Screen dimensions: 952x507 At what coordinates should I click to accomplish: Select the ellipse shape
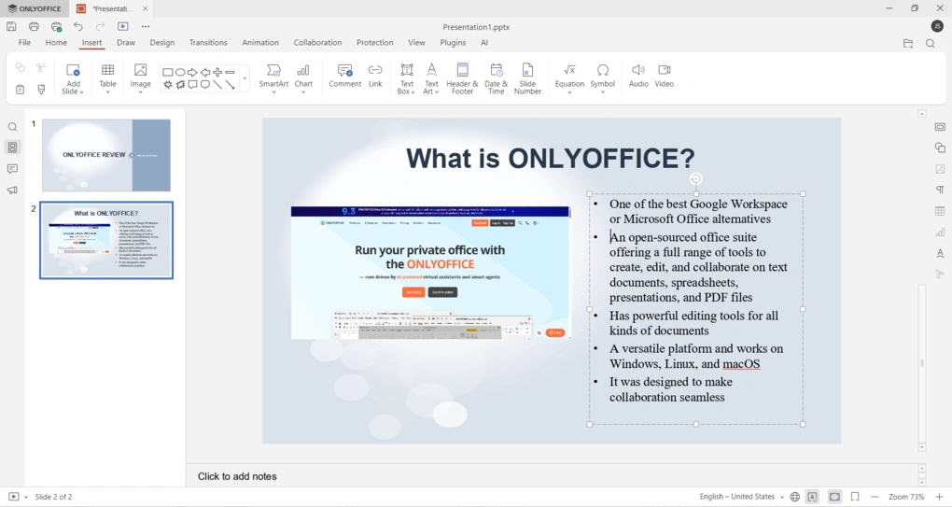(x=180, y=72)
